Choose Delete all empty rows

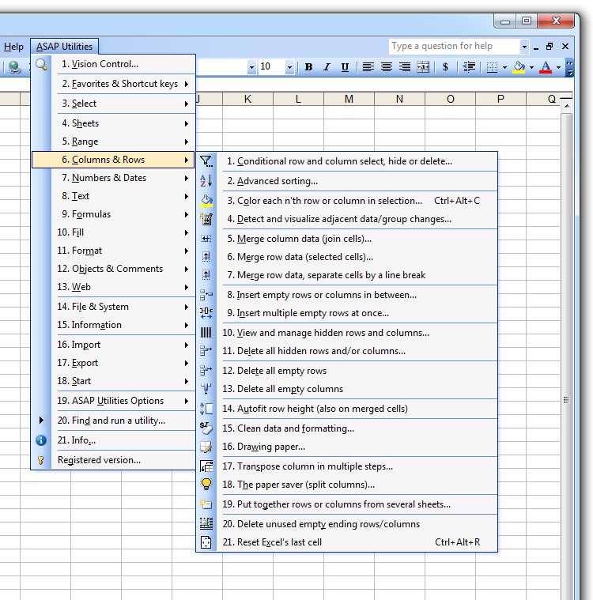pos(348,371)
